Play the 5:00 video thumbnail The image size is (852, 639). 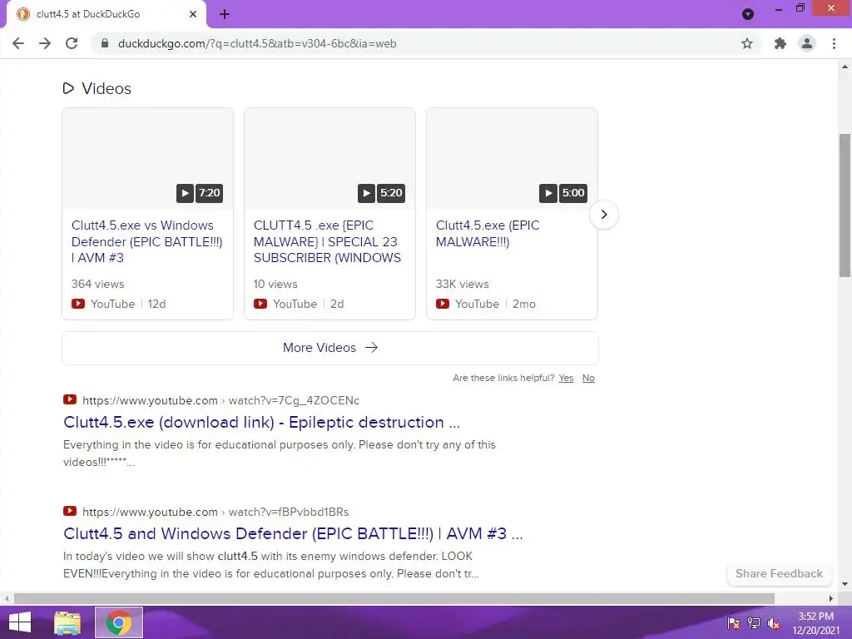pos(512,159)
